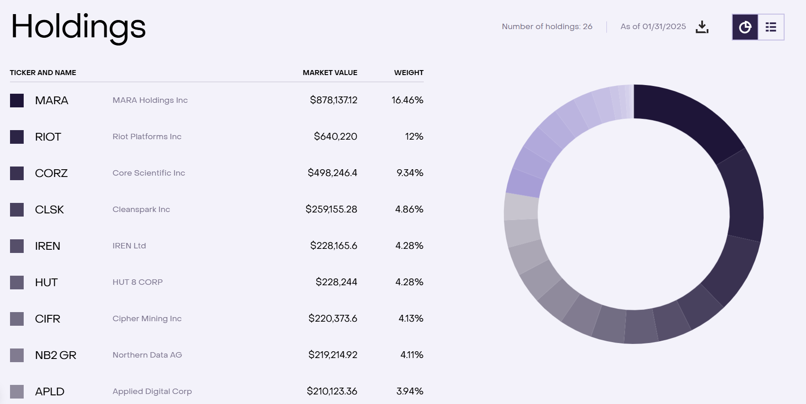This screenshot has width=806, height=404.
Task: Click the 4.11% weight value
Action: [412, 355]
